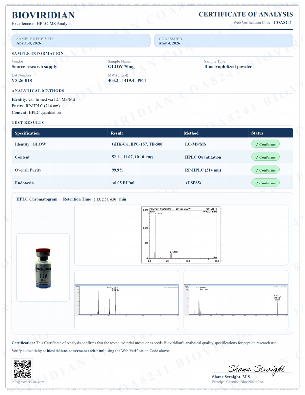Open the HPLC chromatogram plot
The height and width of the screenshot is (395, 305).
[181, 235]
